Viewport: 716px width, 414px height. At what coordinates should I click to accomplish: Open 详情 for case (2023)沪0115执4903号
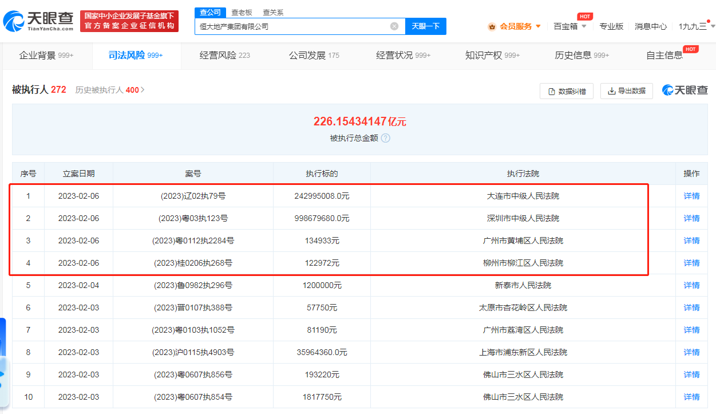click(691, 352)
